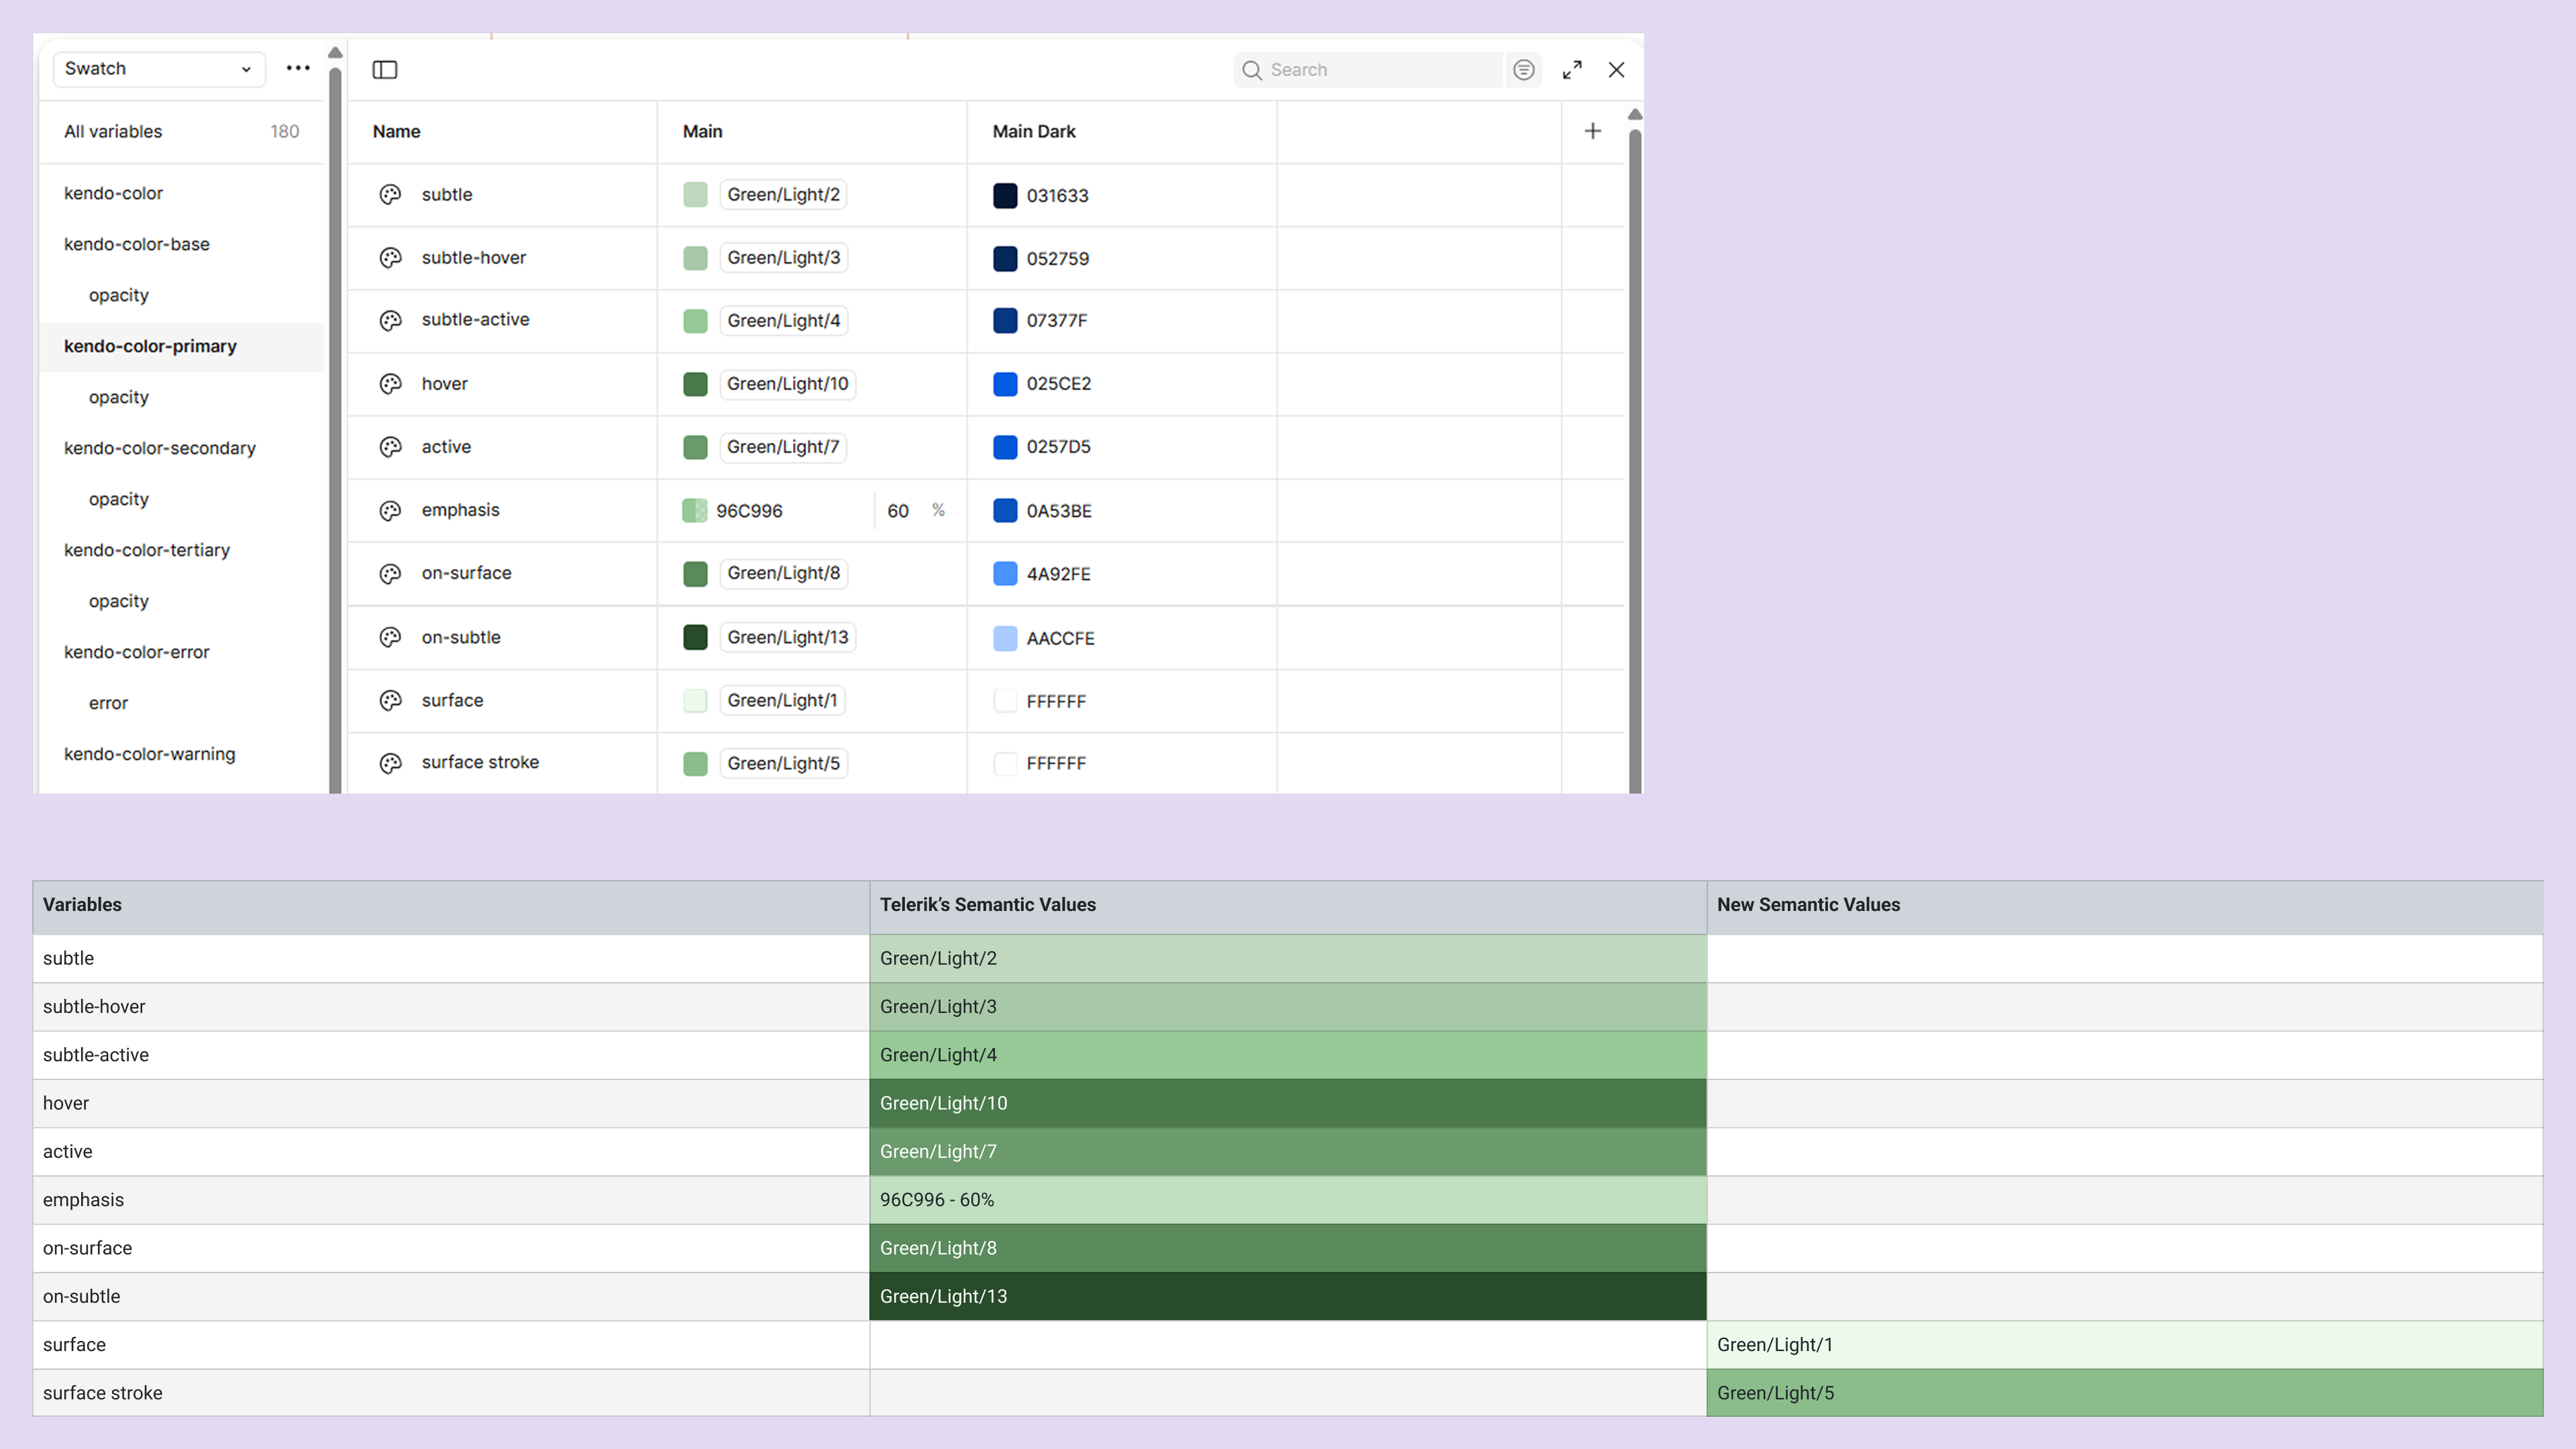Toggle the sidebar panel icon
This screenshot has height=1449, width=2576.
385,69
